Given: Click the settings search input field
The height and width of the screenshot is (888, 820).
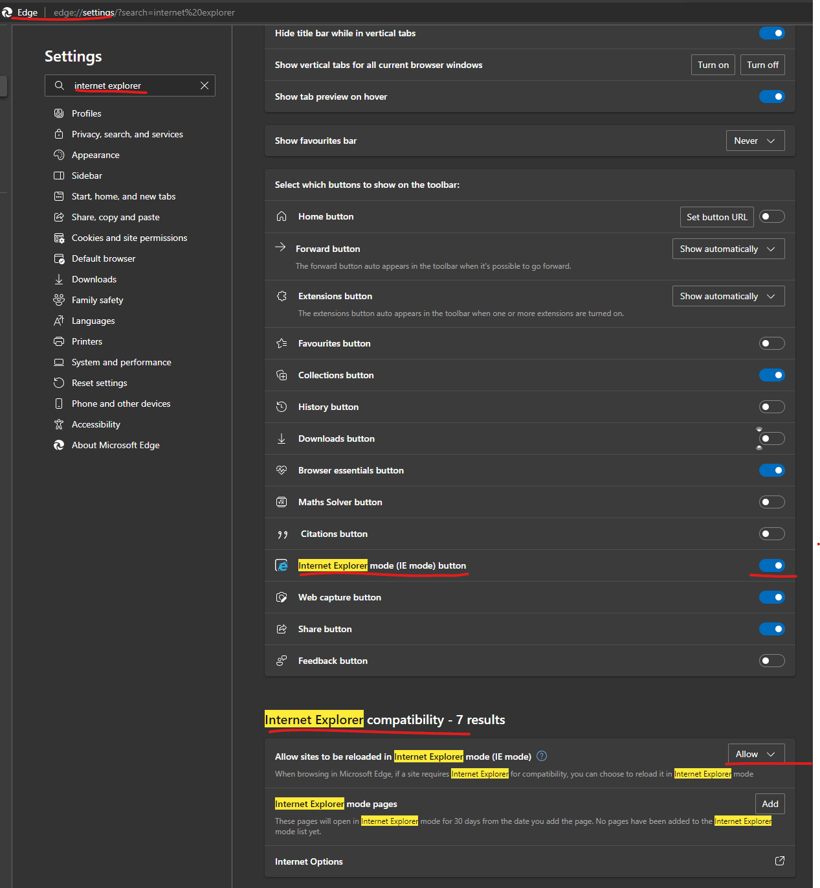Looking at the screenshot, I should (x=129, y=85).
